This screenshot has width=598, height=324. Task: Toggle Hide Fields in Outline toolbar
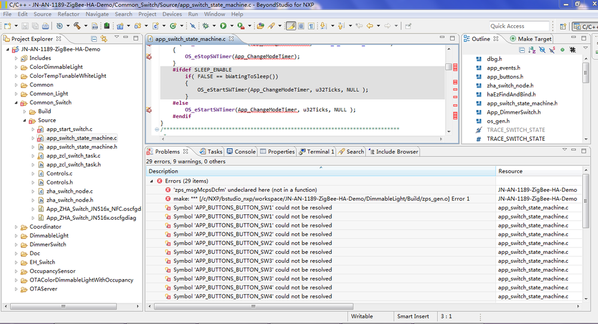click(x=542, y=50)
